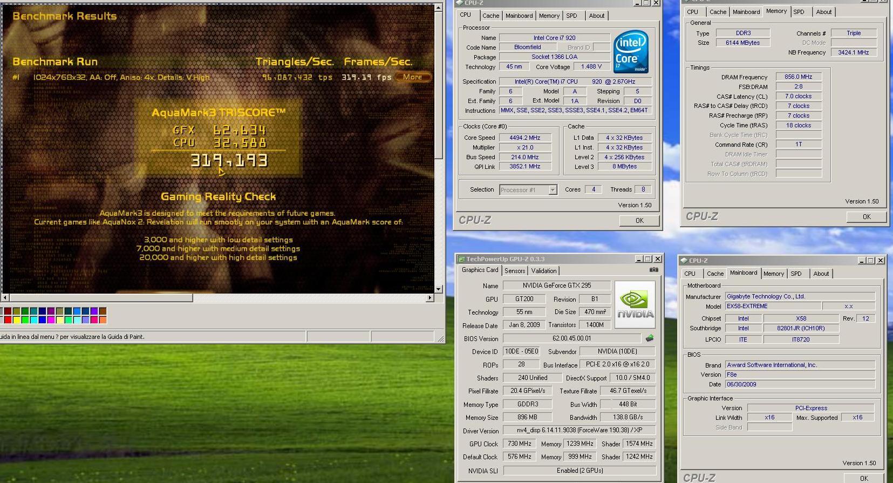Viewport: 893px width, 483px height.
Task: Click Paint vertical scrollbar down arrow
Action: [439, 289]
